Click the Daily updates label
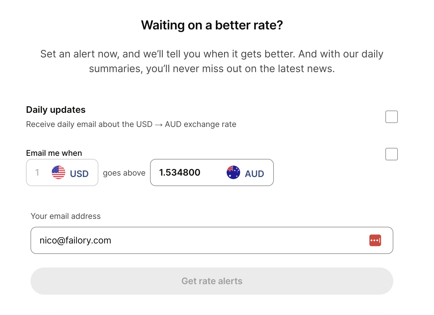This screenshot has height=315, width=434. pos(56,110)
